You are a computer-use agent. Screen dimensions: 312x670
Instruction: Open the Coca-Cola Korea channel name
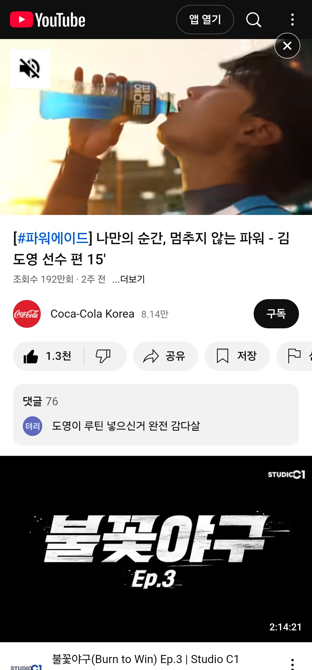pyautogui.click(x=92, y=314)
